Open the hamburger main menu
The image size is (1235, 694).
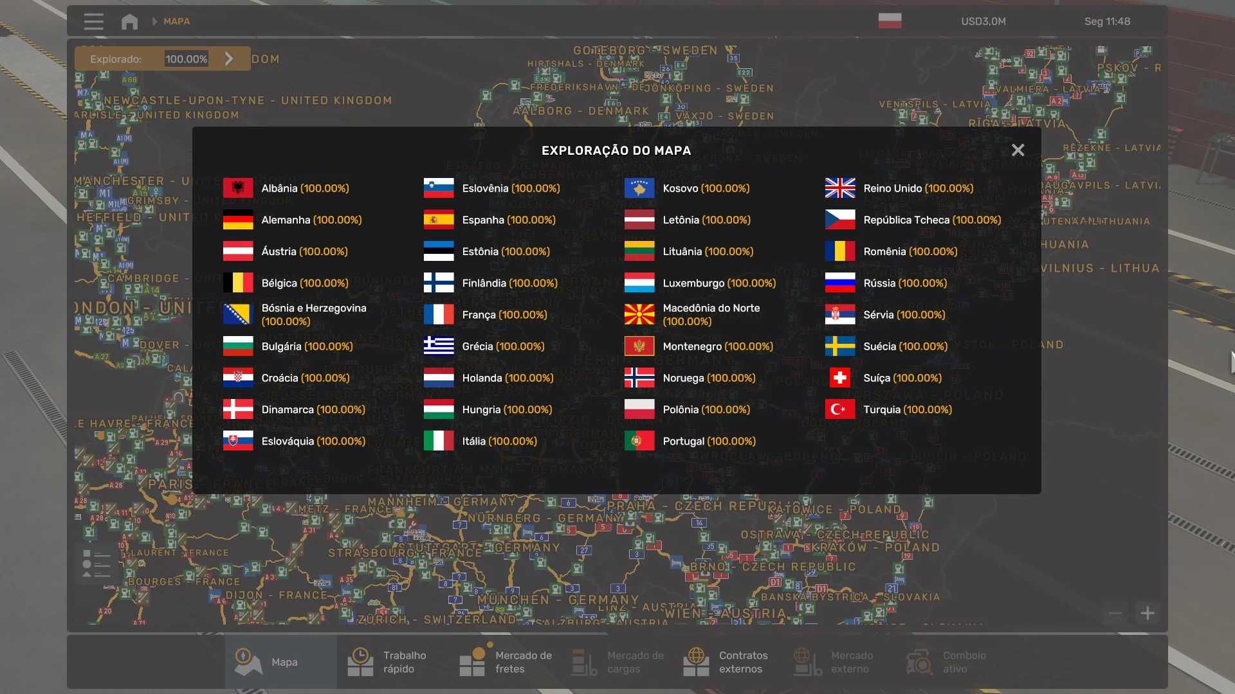click(93, 21)
